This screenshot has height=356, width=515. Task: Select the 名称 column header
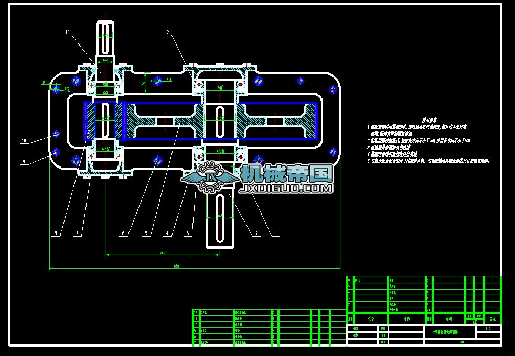coord(407,319)
